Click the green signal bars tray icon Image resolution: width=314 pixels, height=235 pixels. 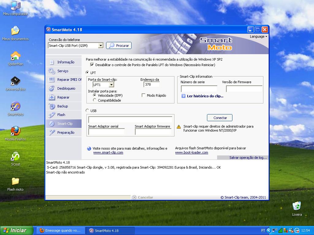pos(280,230)
